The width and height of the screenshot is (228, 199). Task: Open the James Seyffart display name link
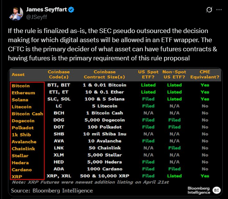[x=46, y=9]
